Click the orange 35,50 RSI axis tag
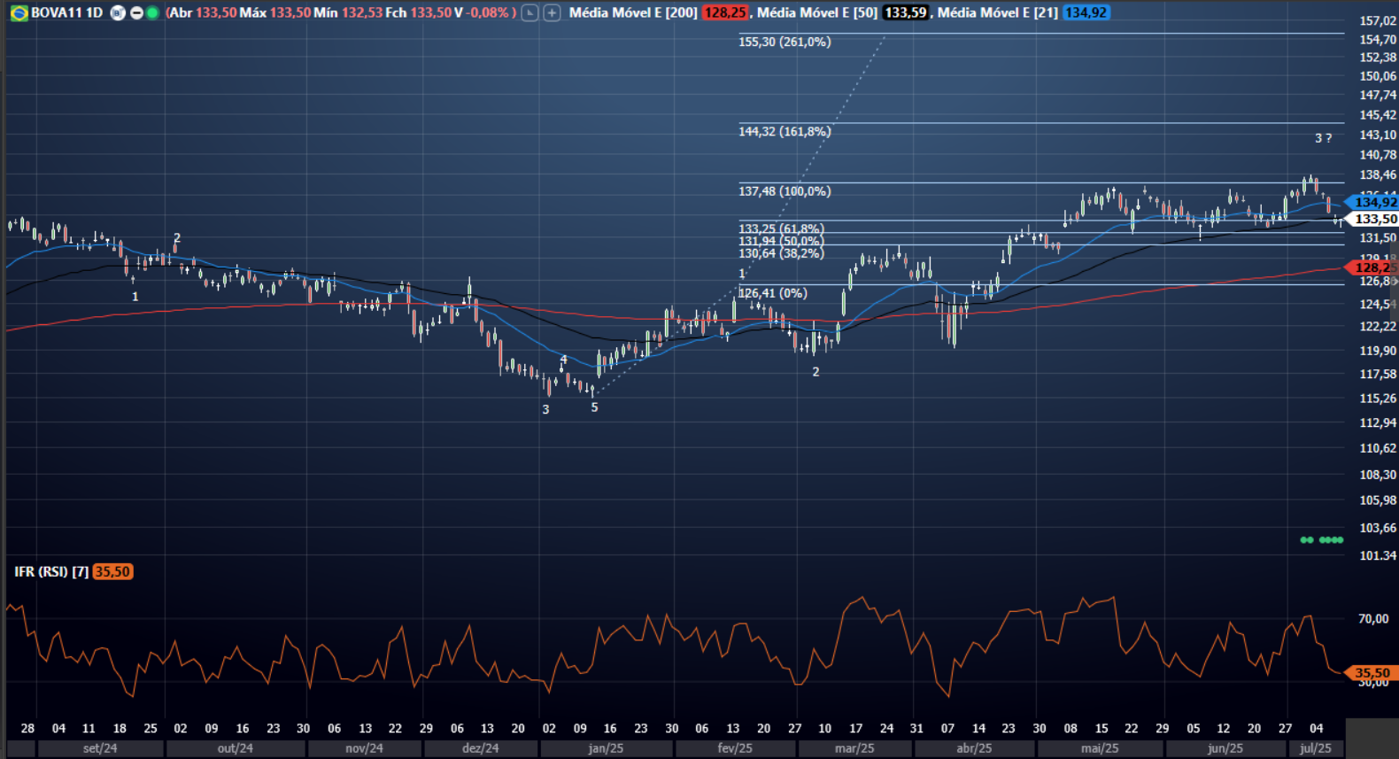The width and height of the screenshot is (1399, 759). pyautogui.click(x=1372, y=673)
